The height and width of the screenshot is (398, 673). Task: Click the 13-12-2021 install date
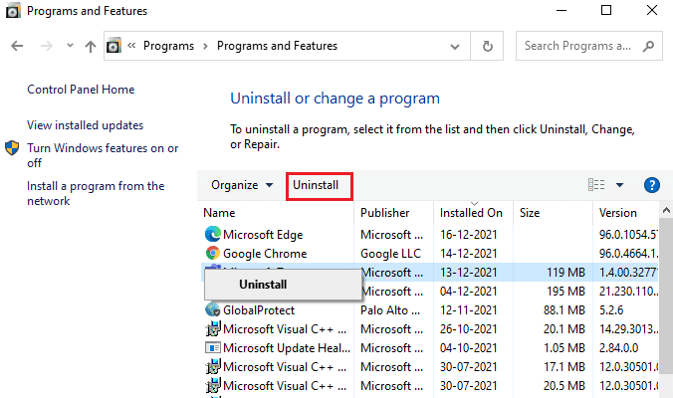[x=468, y=273]
